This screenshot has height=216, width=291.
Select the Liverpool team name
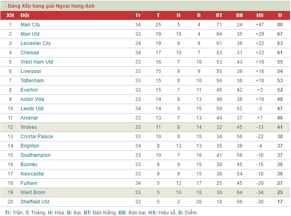(x=30, y=71)
